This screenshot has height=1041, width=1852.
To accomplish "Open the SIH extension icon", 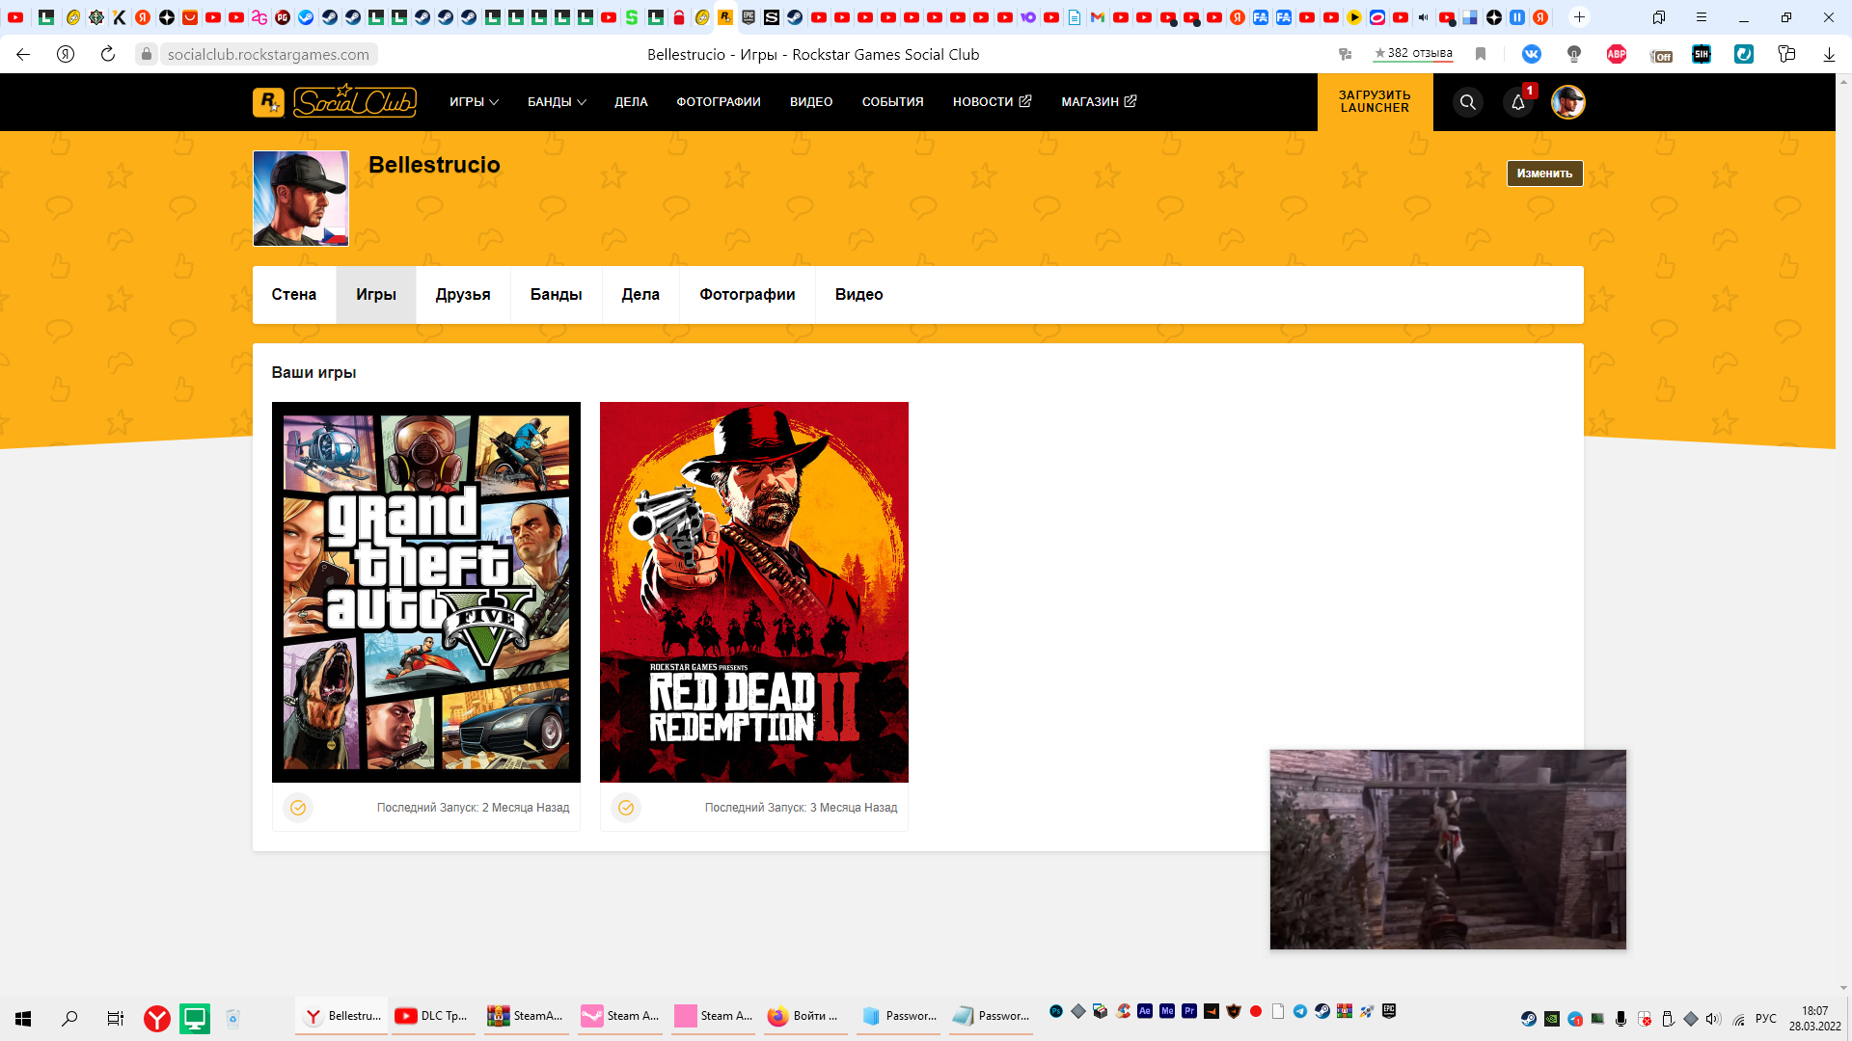I will click(1702, 54).
